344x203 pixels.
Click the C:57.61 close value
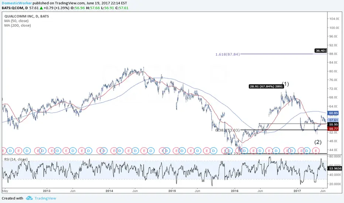point(122,8)
